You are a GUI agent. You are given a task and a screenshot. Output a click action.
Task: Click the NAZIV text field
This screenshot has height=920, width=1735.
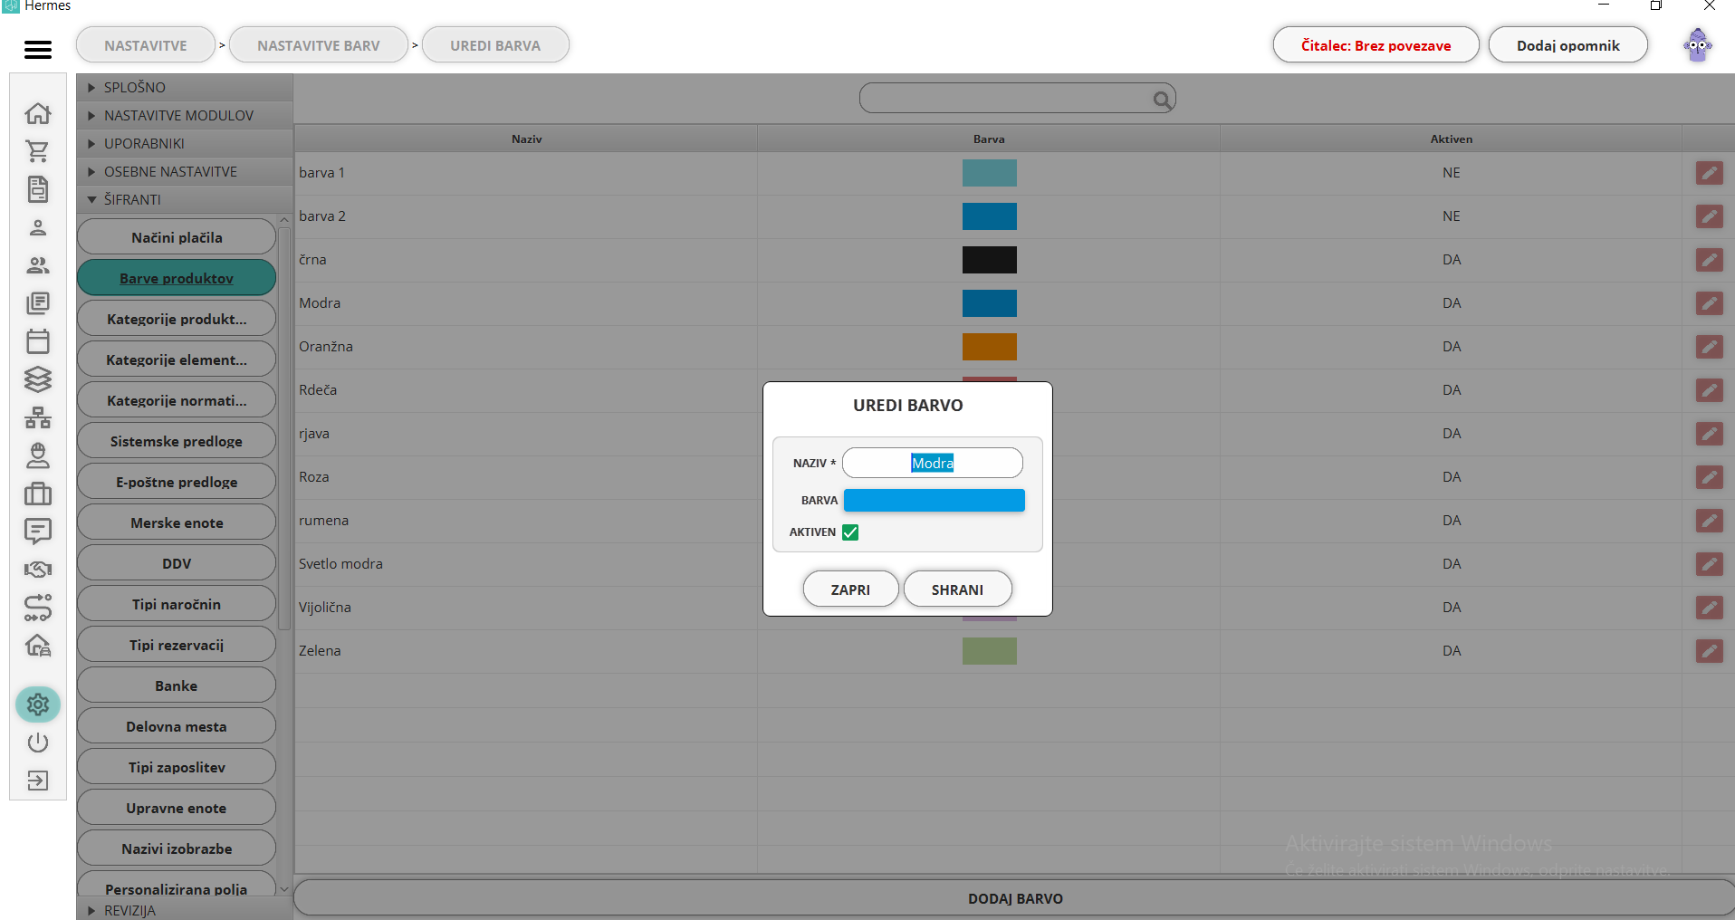tap(932, 463)
